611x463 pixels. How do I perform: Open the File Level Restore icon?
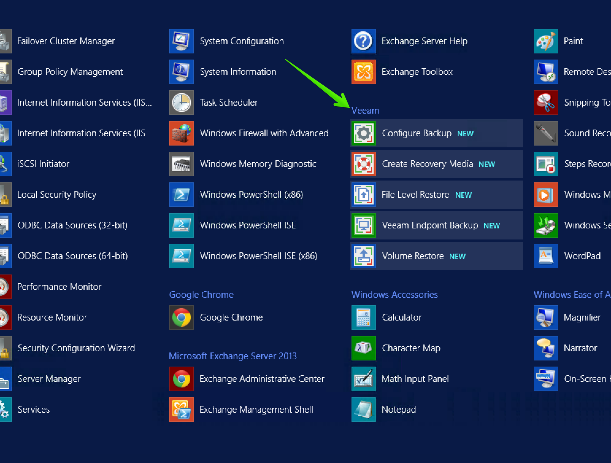(363, 195)
